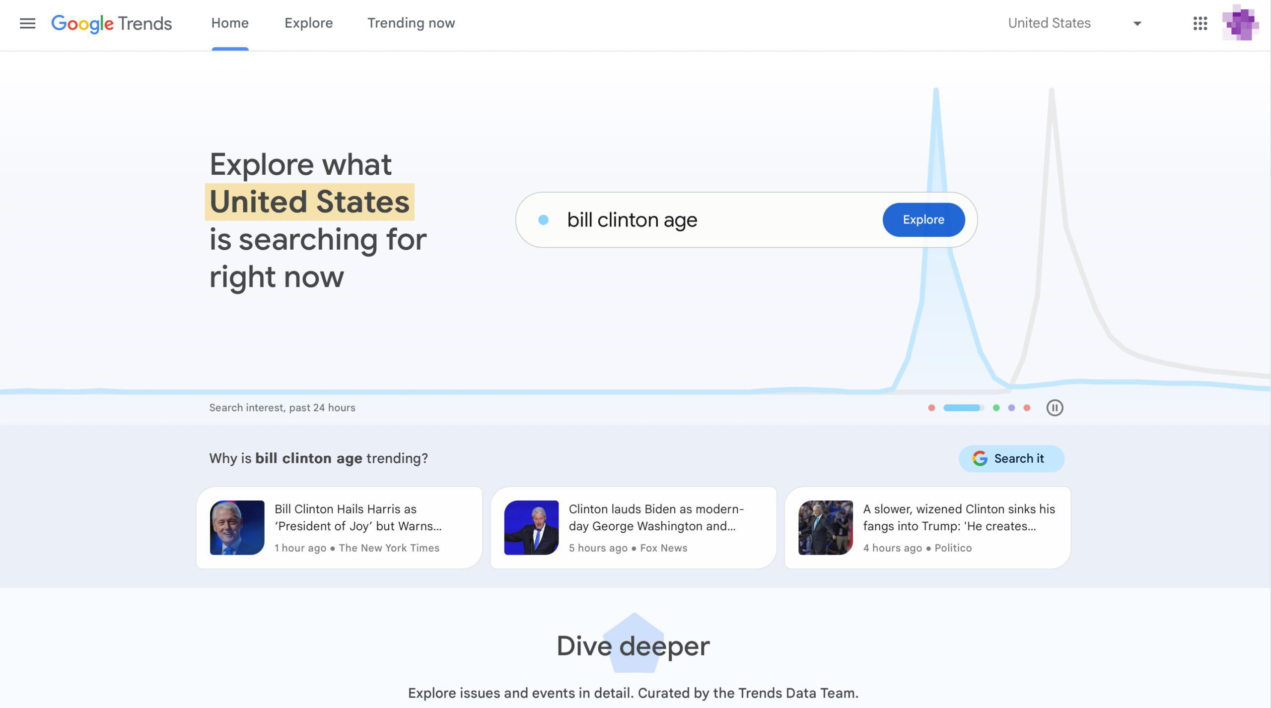Viewport: 1271px width, 708px height.
Task: Click the blue dot beside search term
Action: 543,219
